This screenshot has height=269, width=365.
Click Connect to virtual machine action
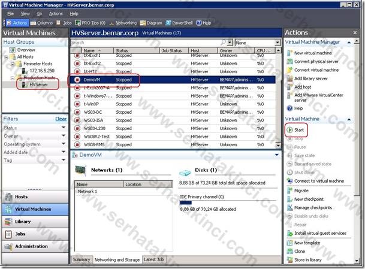315,181
